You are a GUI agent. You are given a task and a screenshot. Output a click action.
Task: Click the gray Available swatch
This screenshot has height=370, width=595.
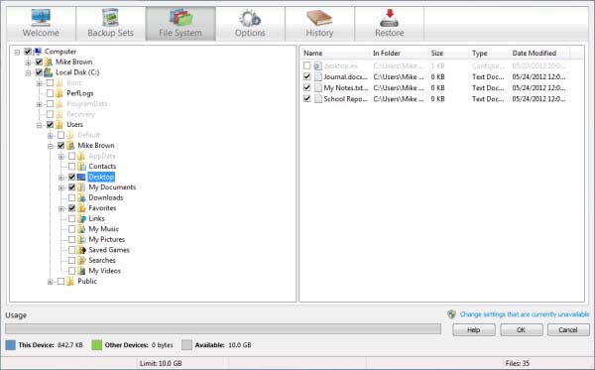[x=186, y=345]
